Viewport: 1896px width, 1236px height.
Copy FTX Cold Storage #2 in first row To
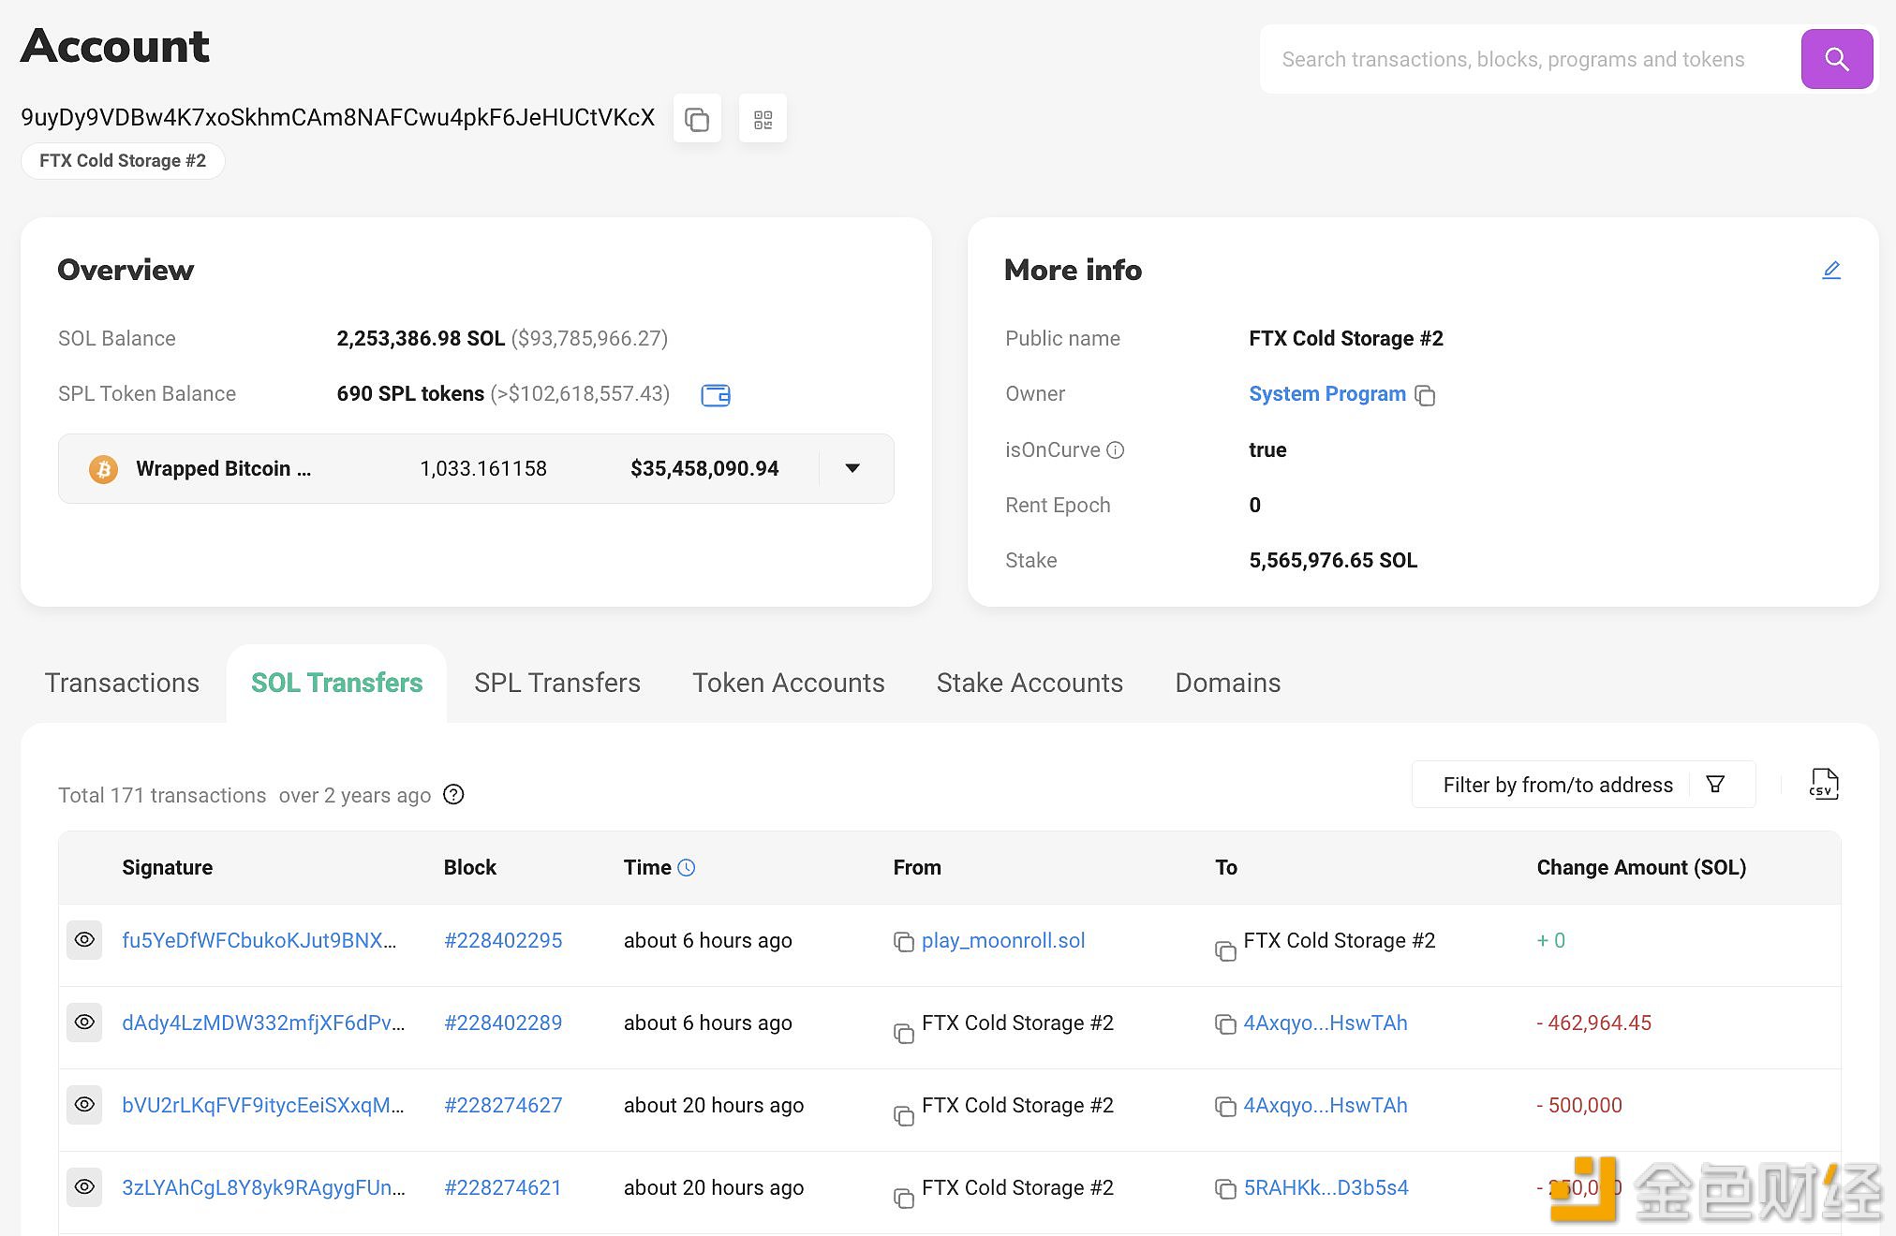click(x=1225, y=950)
